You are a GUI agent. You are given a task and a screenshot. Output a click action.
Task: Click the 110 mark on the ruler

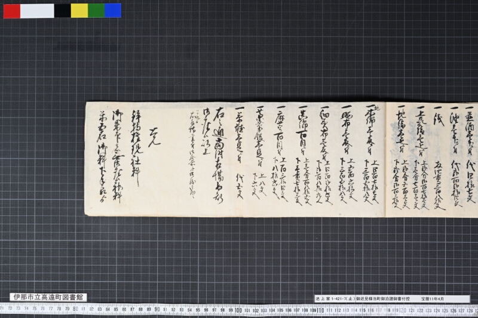[x=320, y=310]
